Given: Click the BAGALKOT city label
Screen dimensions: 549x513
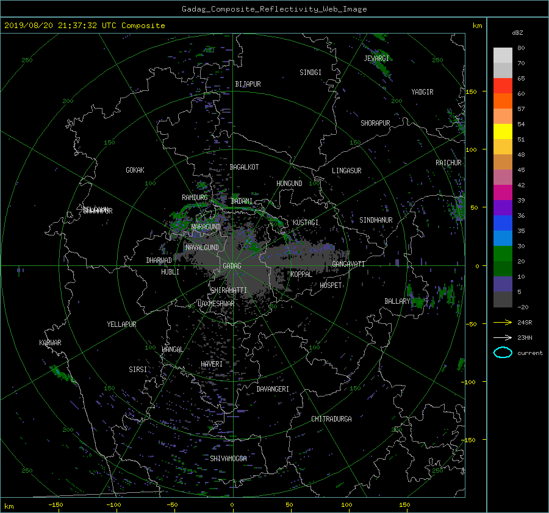Looking at the screenshot, I should (x=244, y=167).
